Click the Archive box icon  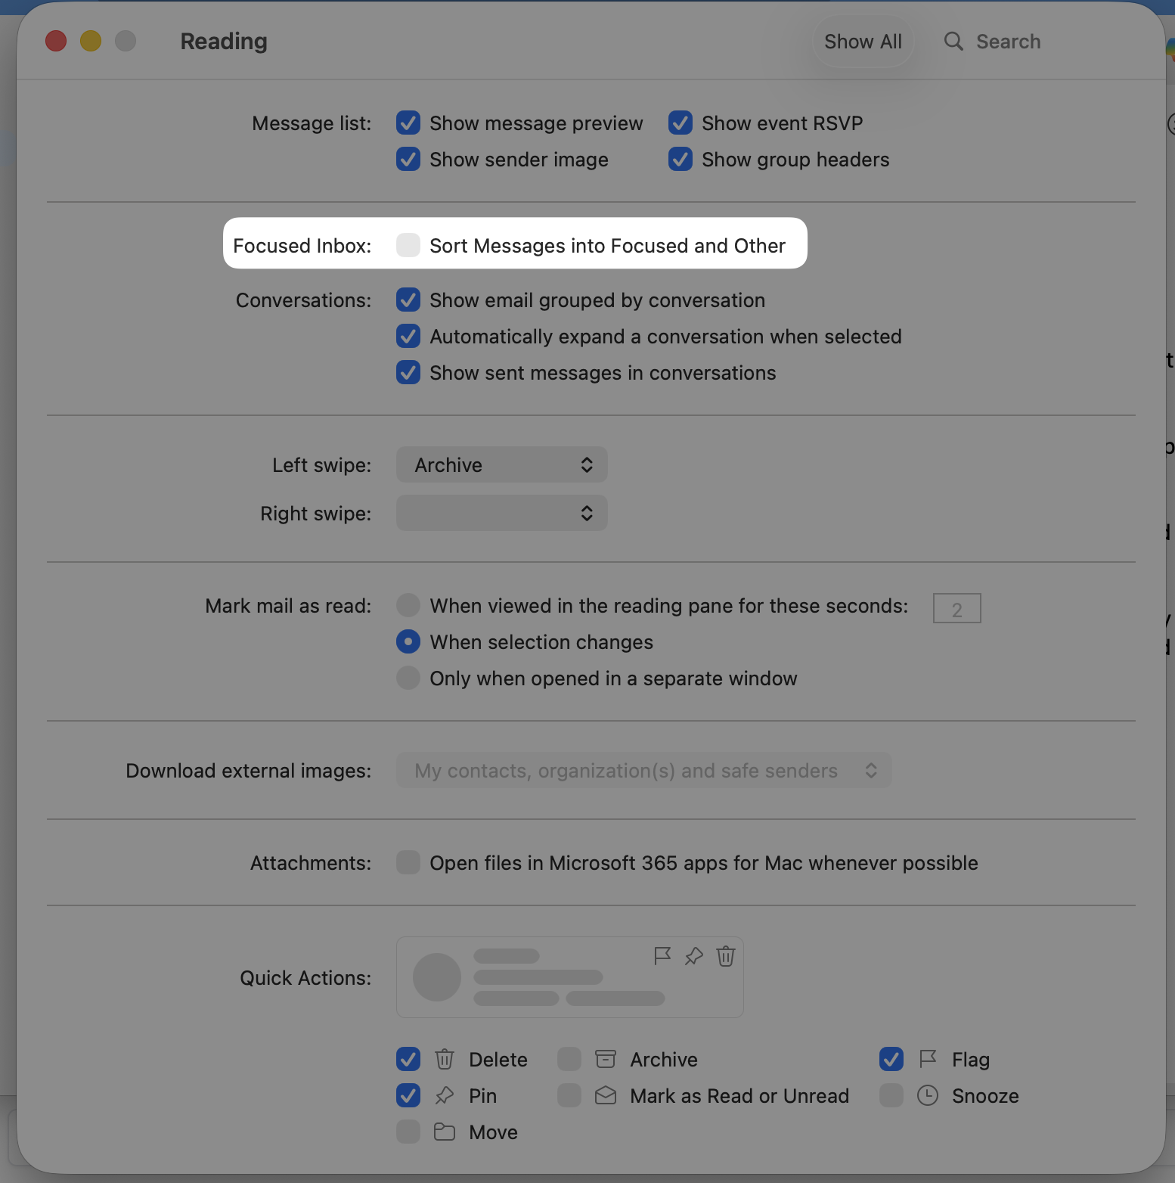[606, 1059]
